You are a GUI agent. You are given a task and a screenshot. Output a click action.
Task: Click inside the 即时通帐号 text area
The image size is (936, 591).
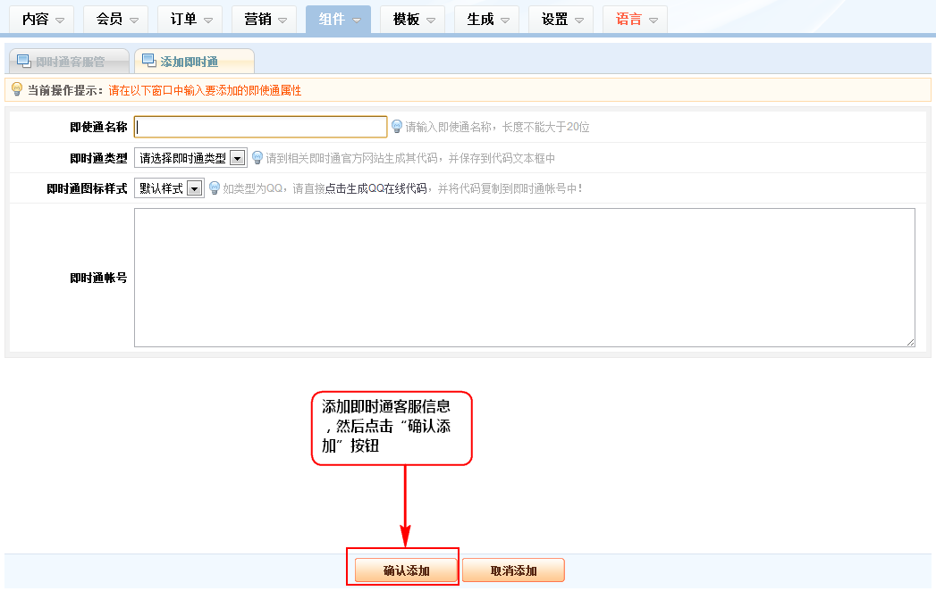(524, 277)
